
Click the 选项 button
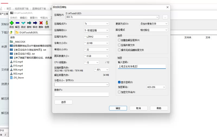(x=63, y=102)
